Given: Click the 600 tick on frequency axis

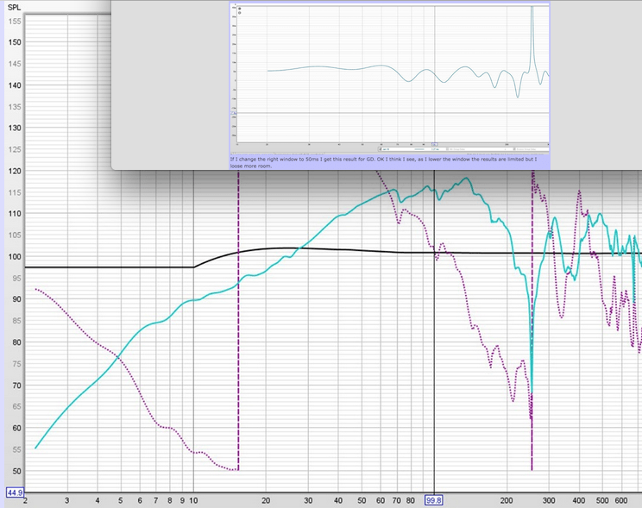Looking at the screenshot, I should tap(621, 500).
